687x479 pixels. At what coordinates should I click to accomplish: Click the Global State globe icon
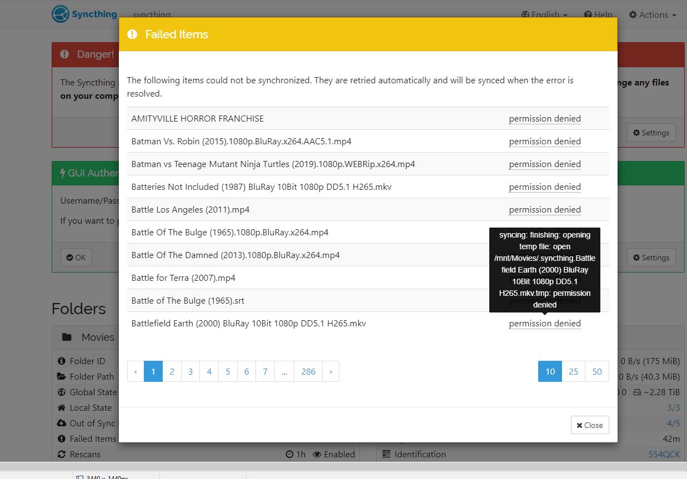62,392
